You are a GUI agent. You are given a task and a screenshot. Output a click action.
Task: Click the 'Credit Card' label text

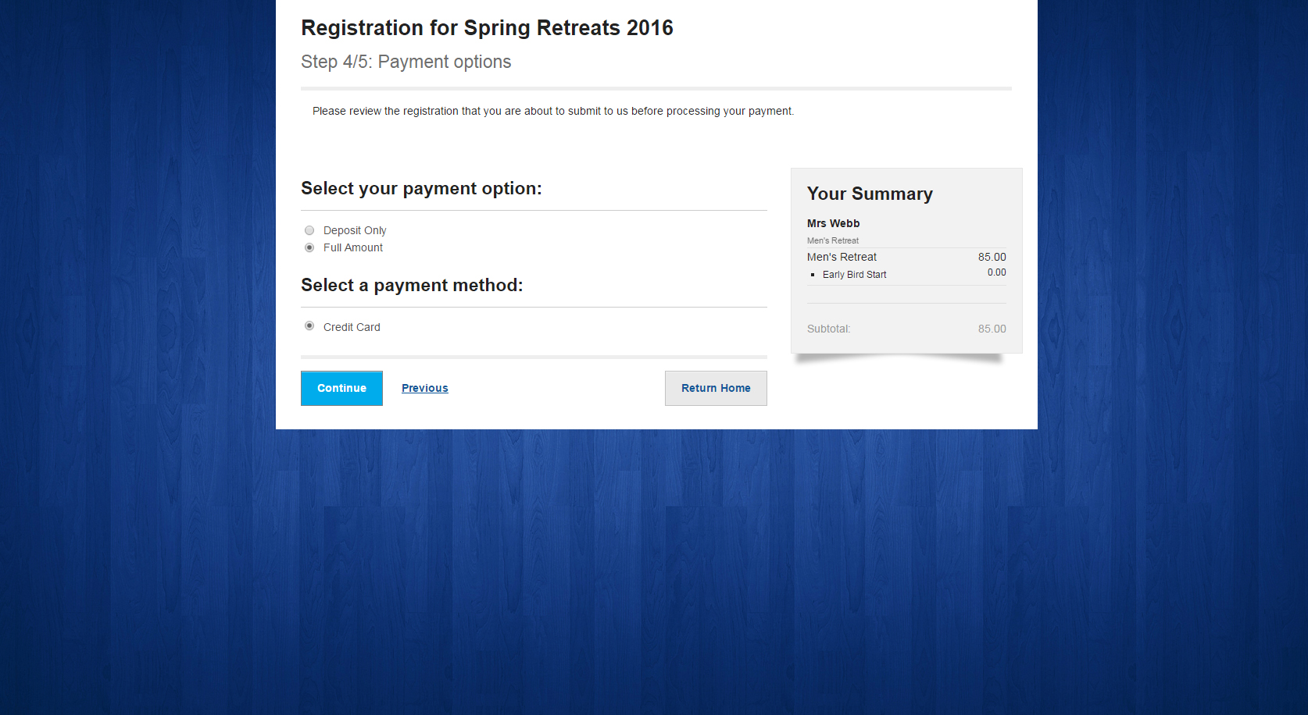coord(352,327)
